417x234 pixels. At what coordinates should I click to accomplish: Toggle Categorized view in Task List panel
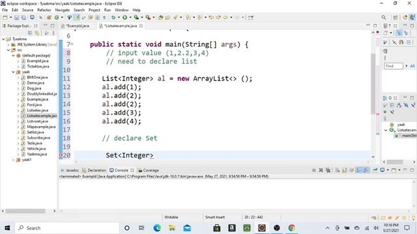tap(399, 33)
